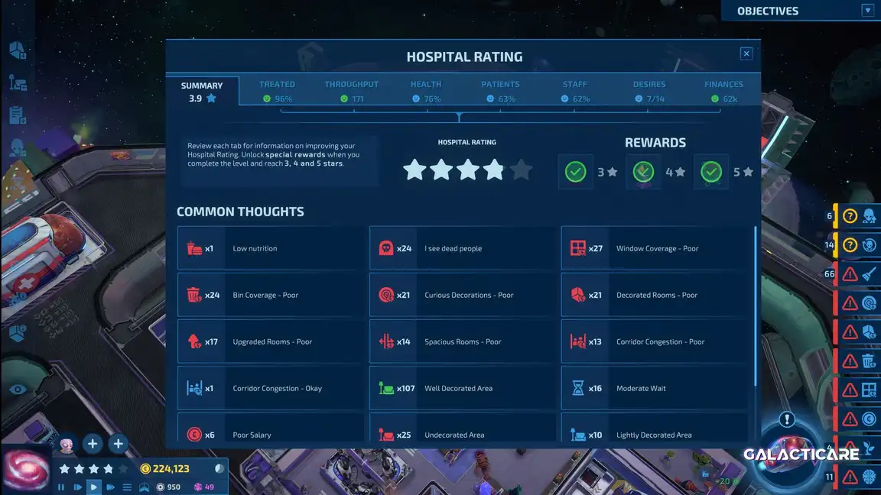The height and width of the screenshot is (495, 881).
Task: Click the exclamation alert above ship
Action: click(787, 419)
